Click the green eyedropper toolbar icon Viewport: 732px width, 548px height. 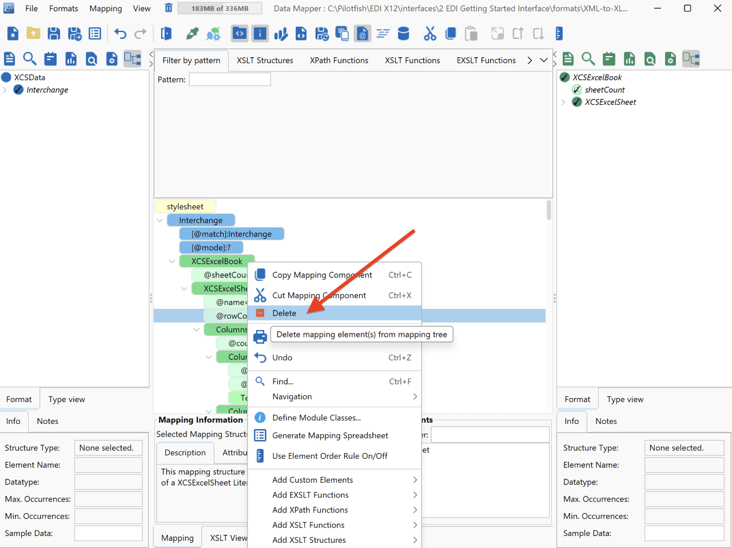click(x=193, y=34)
